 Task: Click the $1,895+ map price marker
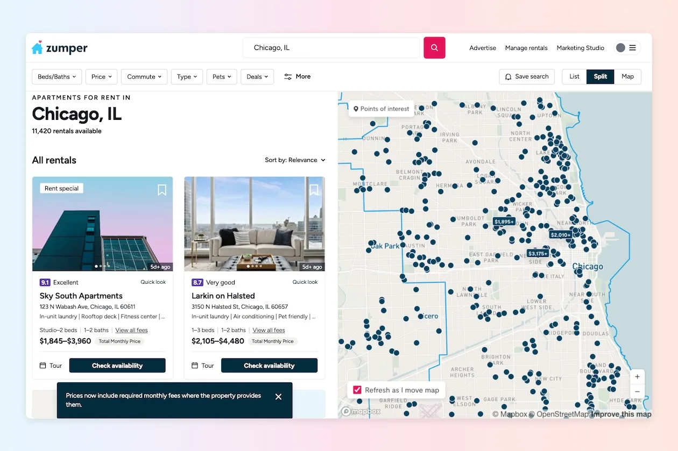click(504, 221)
